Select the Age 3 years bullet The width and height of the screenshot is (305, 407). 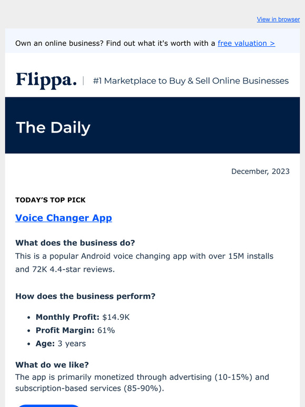[x=61, y=343]
